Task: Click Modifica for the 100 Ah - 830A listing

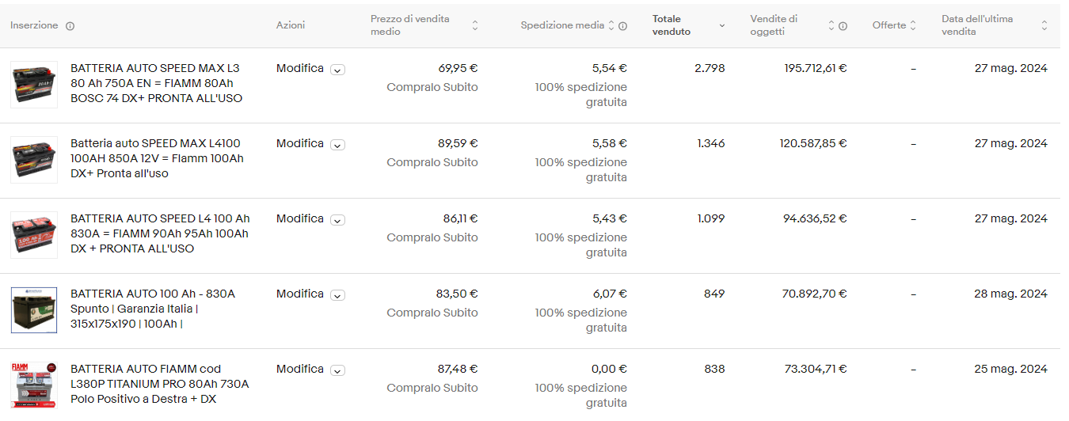Action: tap(299, 294)
